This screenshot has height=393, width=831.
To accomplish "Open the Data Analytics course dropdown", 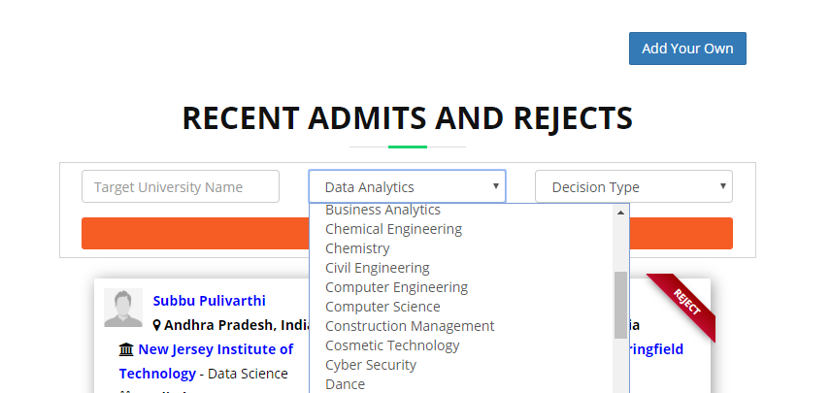I will (x=407, y=186).
